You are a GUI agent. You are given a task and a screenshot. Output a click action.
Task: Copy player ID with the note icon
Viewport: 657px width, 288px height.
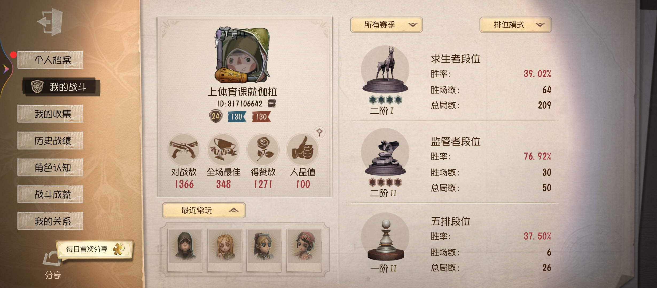pos(272,103)
